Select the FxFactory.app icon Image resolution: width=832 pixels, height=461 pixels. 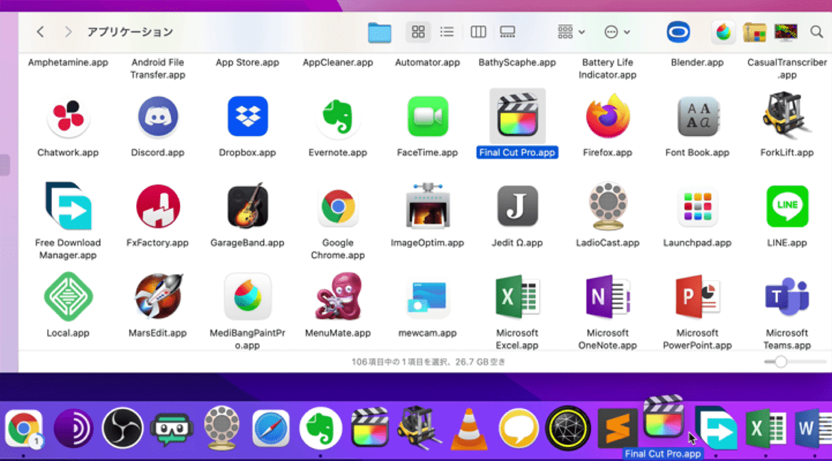click(158, 207)
